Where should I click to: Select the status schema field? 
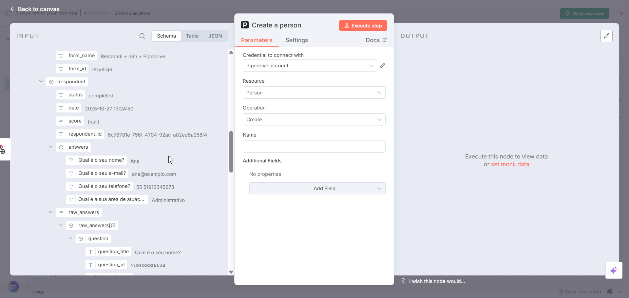71,95
